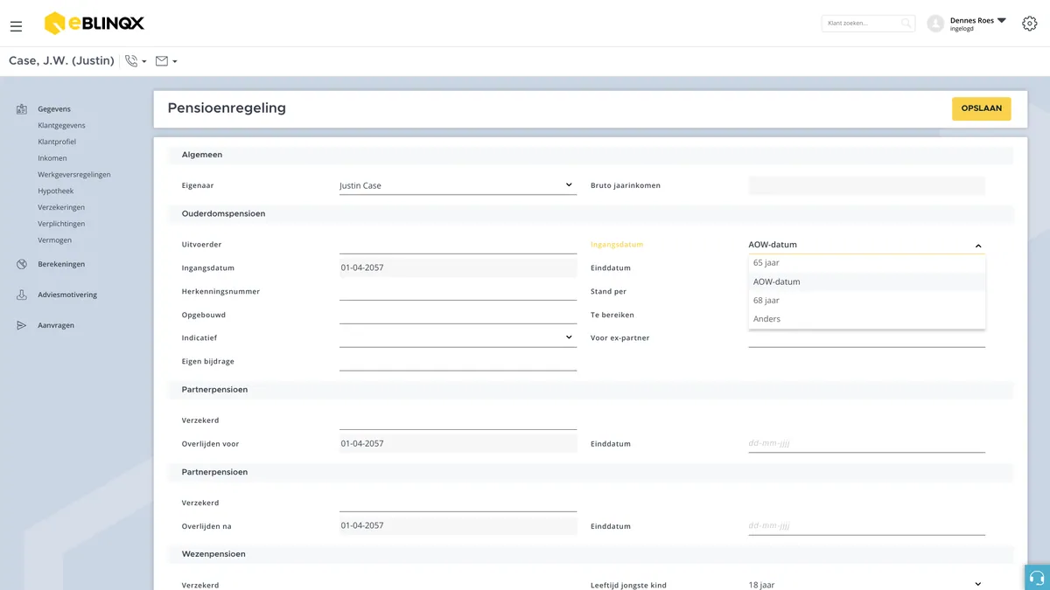This screenshot has width=1050, height=590.
Task: Click the email envelope icon
Action: [162, 61]
